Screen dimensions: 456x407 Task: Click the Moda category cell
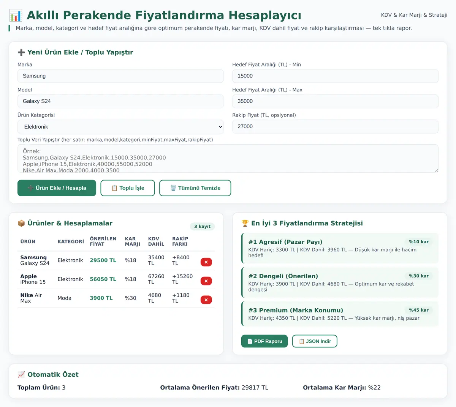click(x=65, y=298)
